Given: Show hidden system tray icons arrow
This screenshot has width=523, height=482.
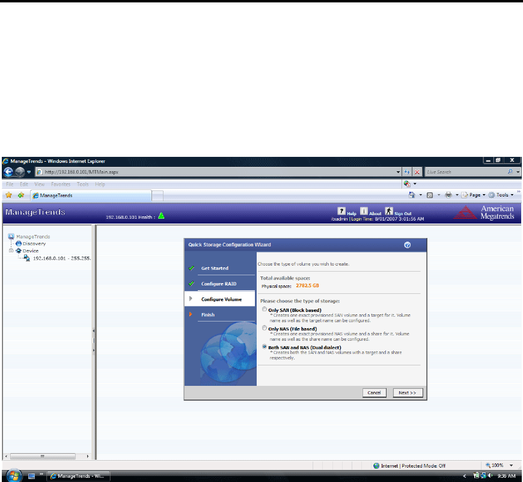Looking at the screenshot, I should pyautogui.click(x=464, y=476).
